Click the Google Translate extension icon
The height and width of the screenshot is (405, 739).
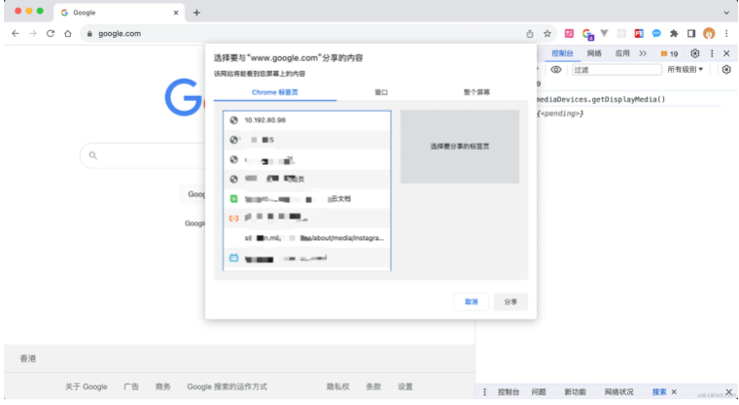(587, 34)
